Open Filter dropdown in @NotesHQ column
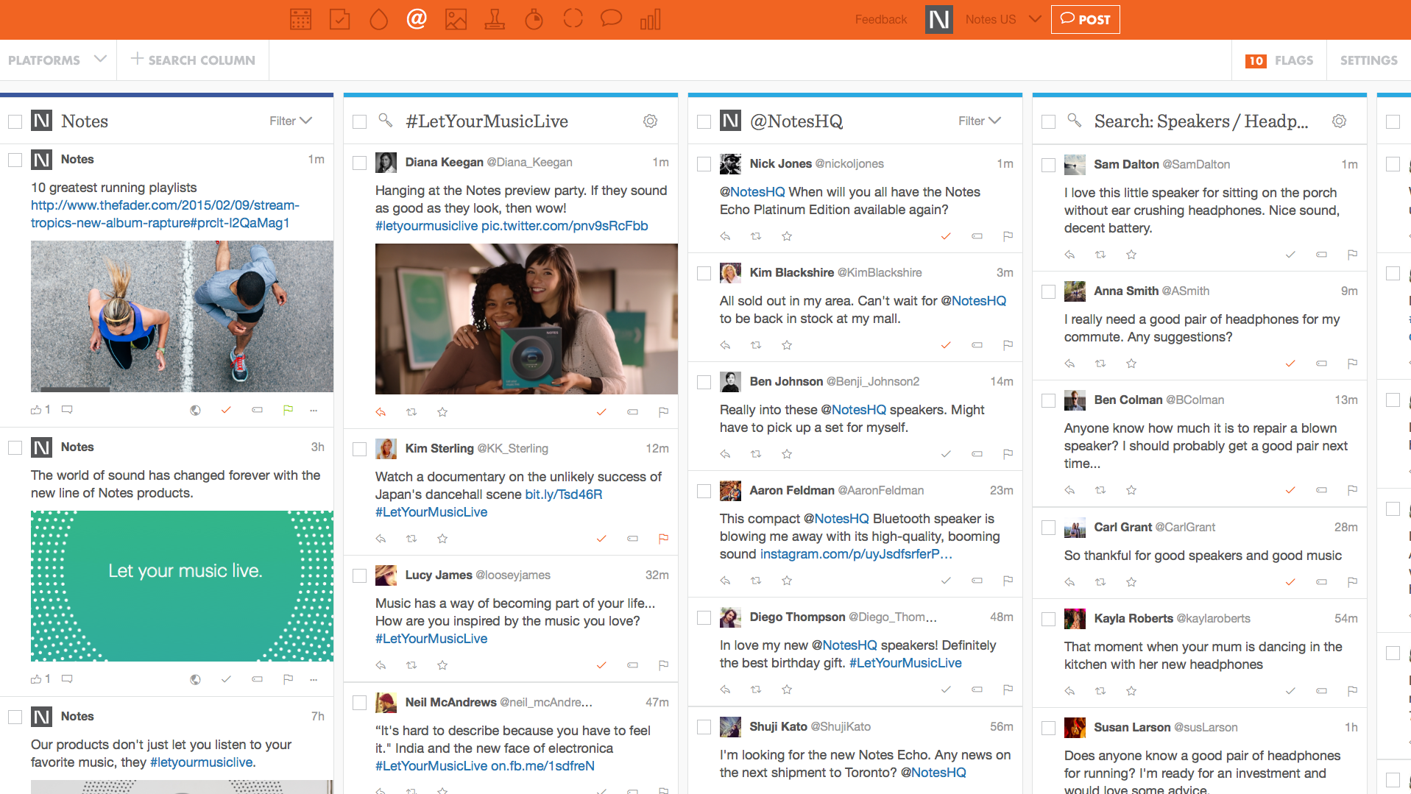 tap(979, 121)
